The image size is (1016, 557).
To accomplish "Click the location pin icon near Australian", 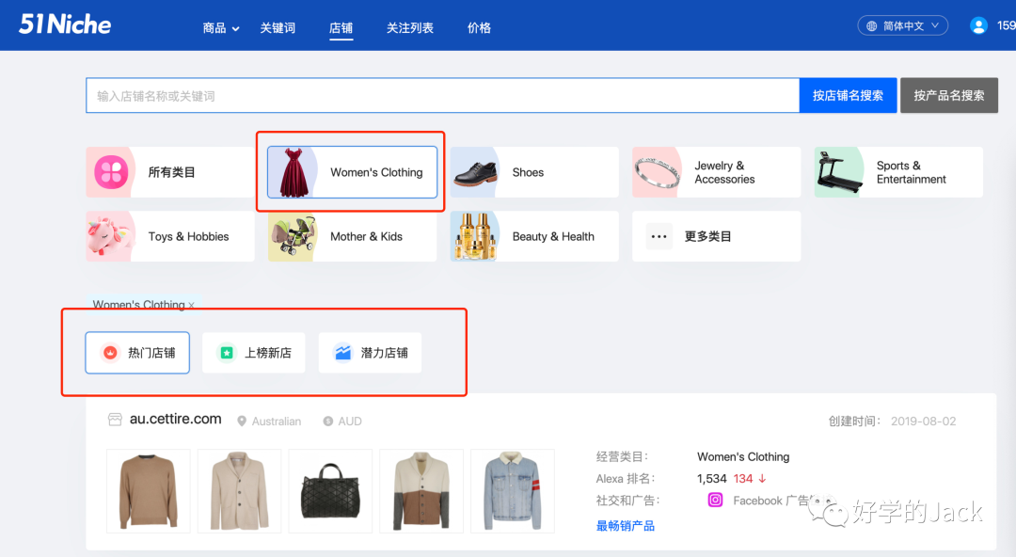I will [242, 422].
